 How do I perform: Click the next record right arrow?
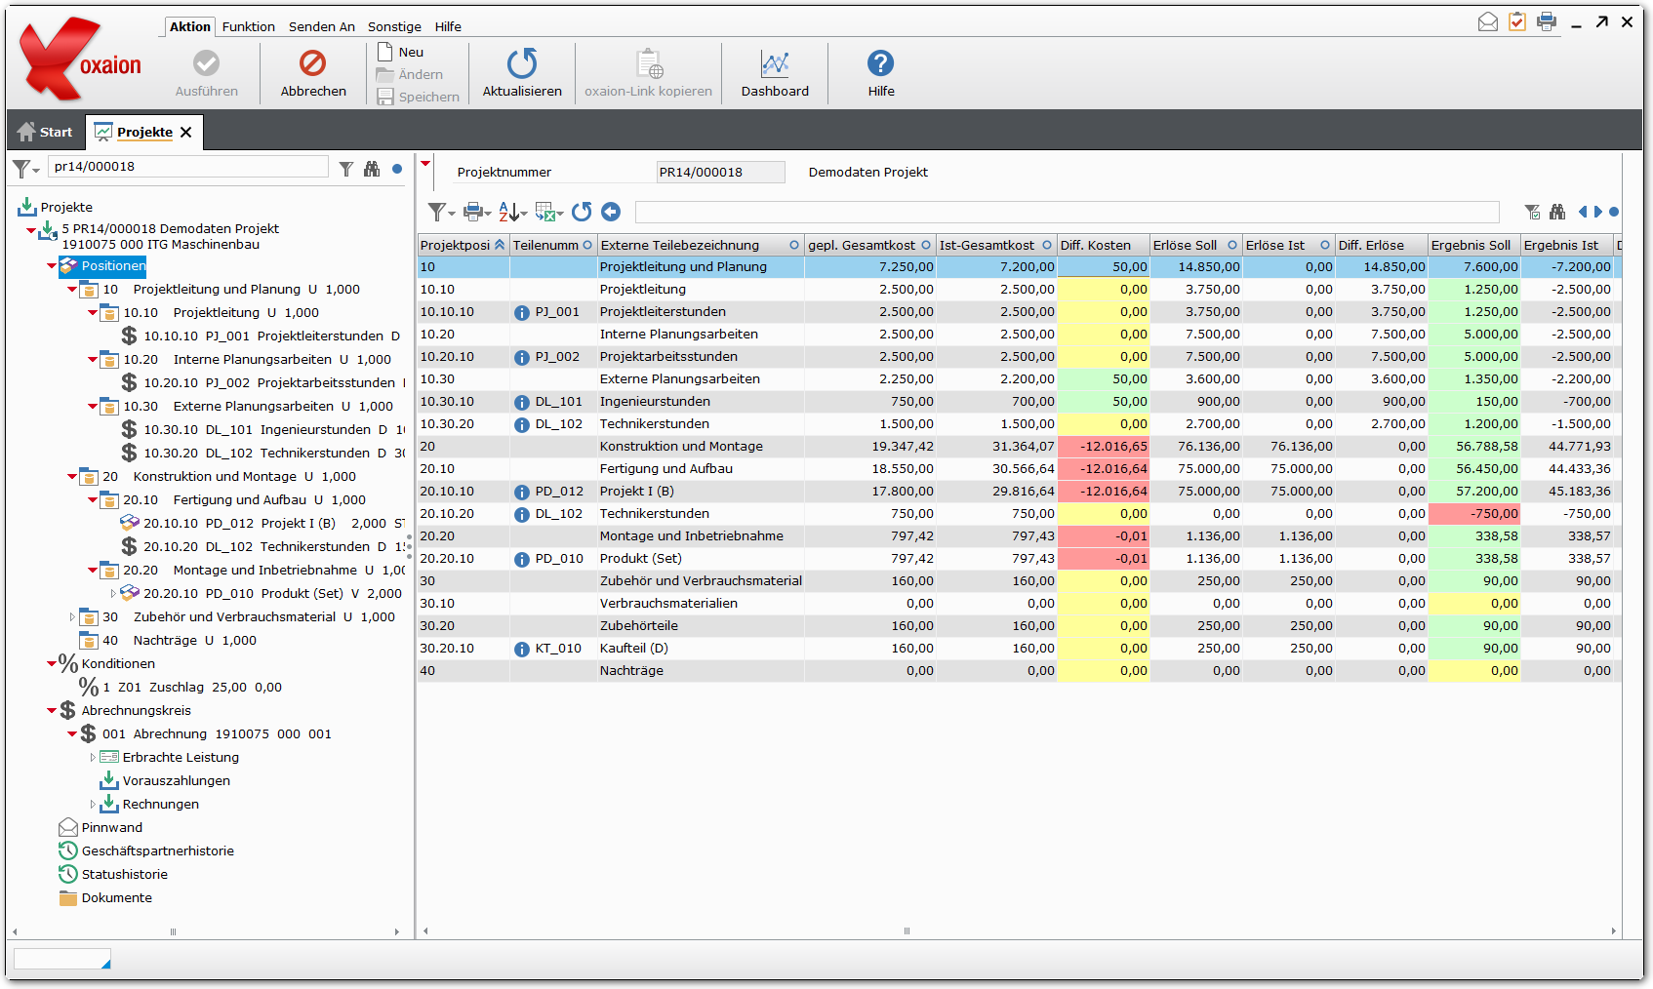(x=1597, y=212)
